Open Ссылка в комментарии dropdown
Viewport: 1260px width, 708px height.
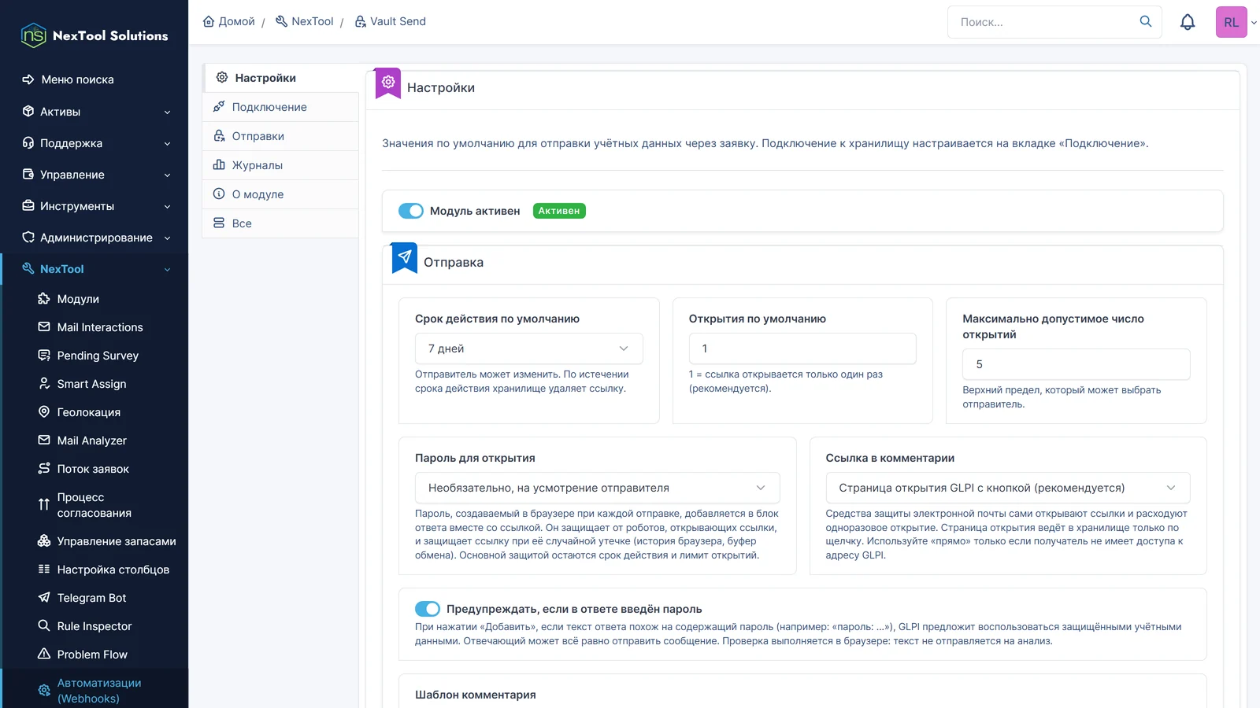point(1008,488)
